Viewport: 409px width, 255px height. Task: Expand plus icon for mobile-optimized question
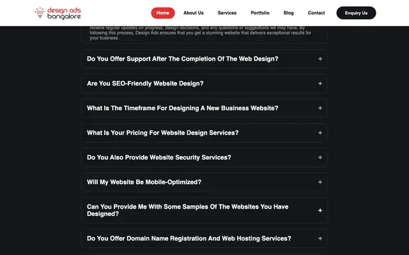pos(320,182)
